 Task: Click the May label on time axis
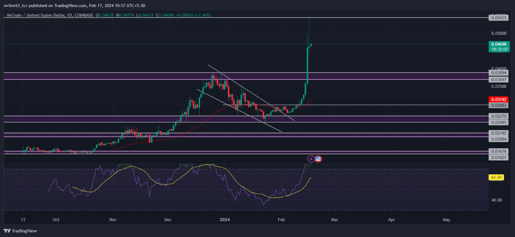tap(447, 219)
